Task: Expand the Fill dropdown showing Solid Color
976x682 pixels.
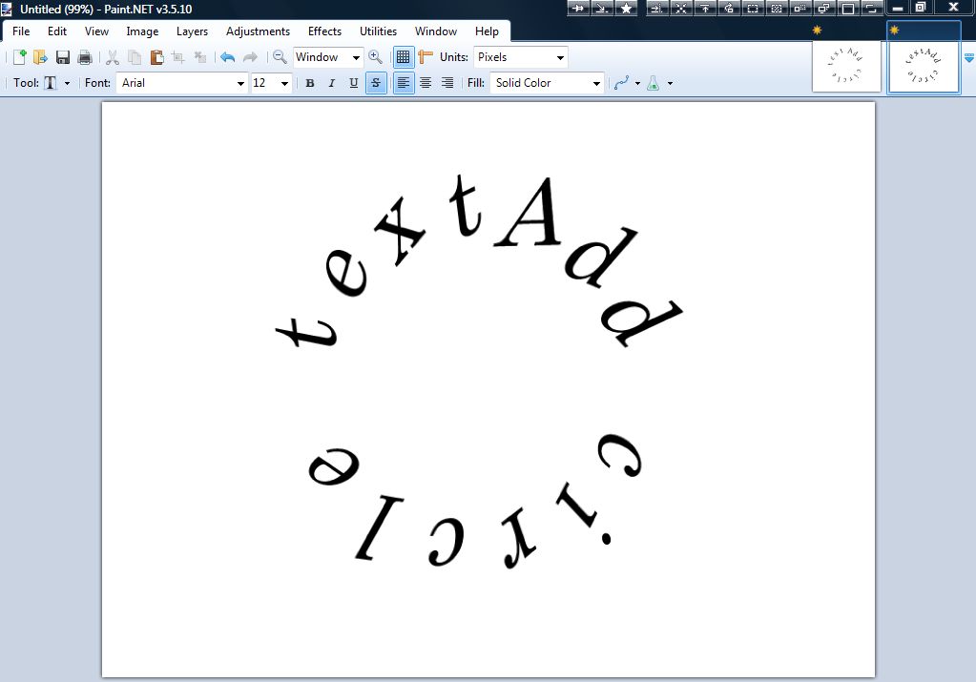Action: coord(547,83)
